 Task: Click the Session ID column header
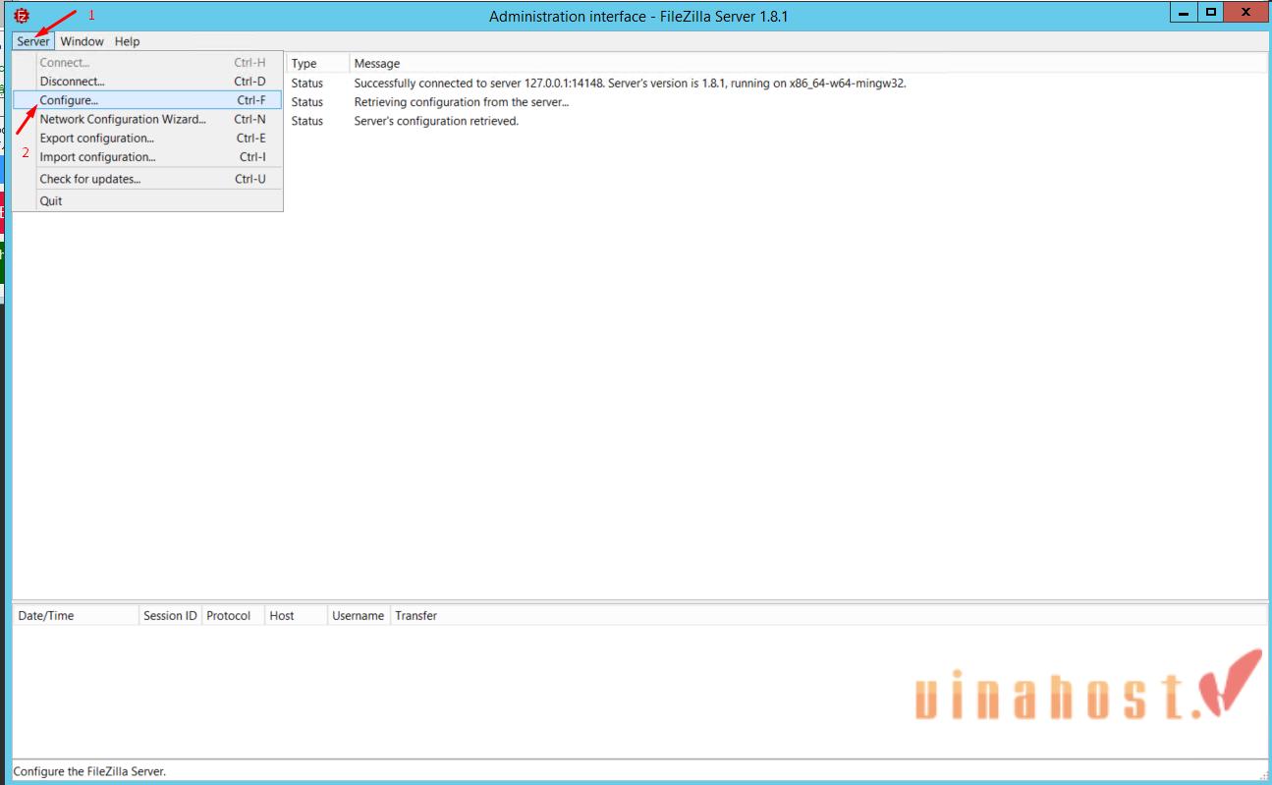click(x=170, y=615)
